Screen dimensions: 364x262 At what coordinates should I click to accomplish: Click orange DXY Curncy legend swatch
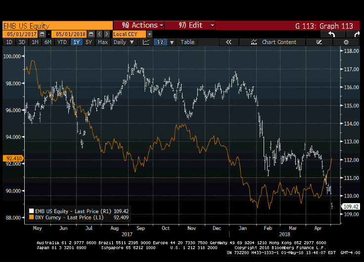[31, 217]
